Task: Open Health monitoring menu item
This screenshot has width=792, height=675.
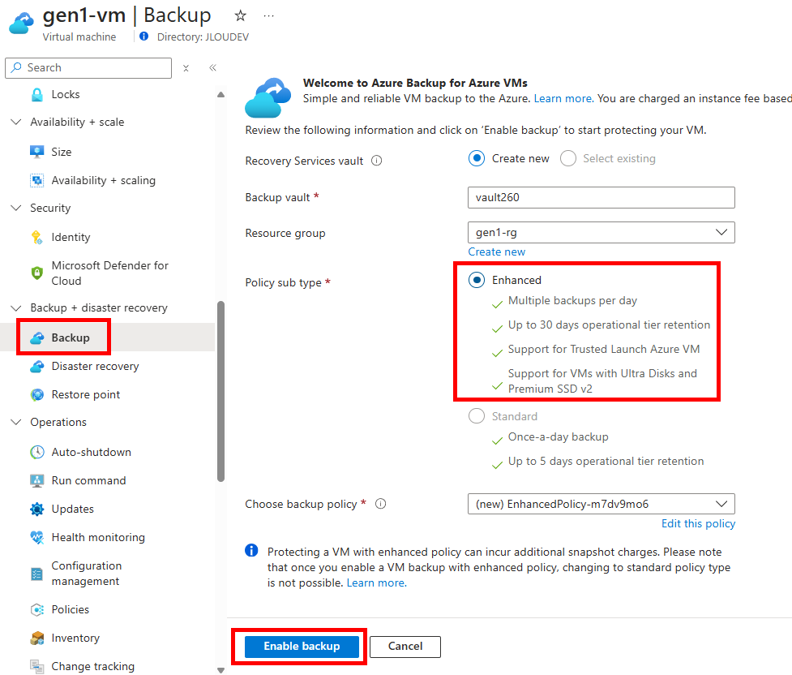Action: [x=98, y=537]
